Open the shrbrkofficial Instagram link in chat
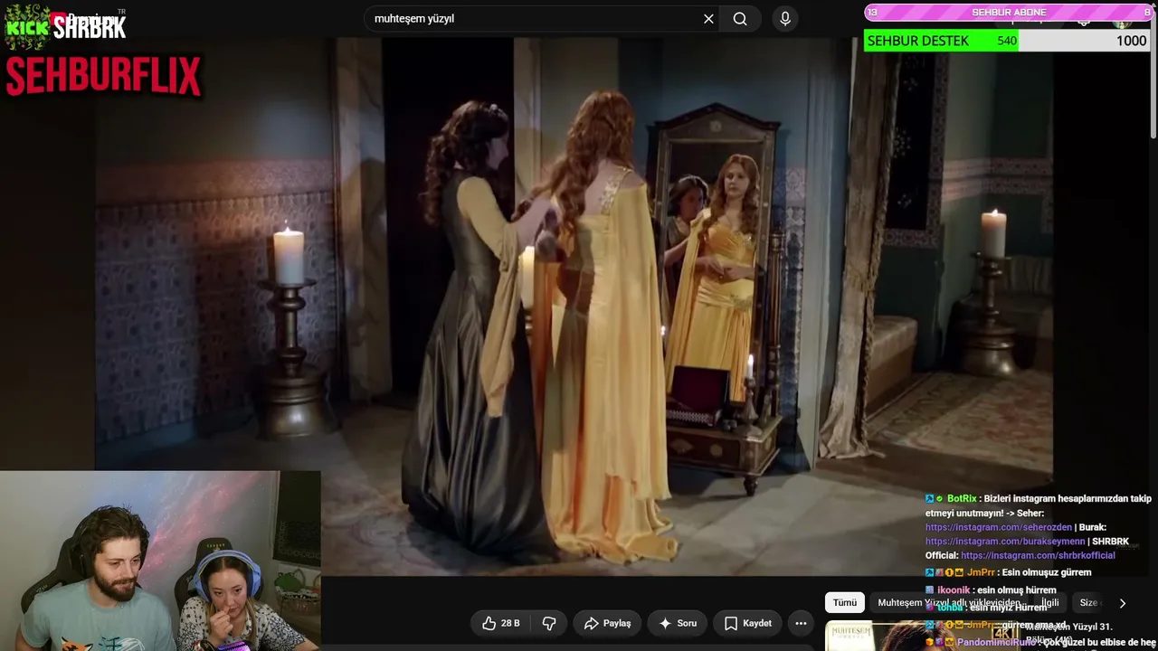This screenshot has width=1158, height=651. [1038, 555]
